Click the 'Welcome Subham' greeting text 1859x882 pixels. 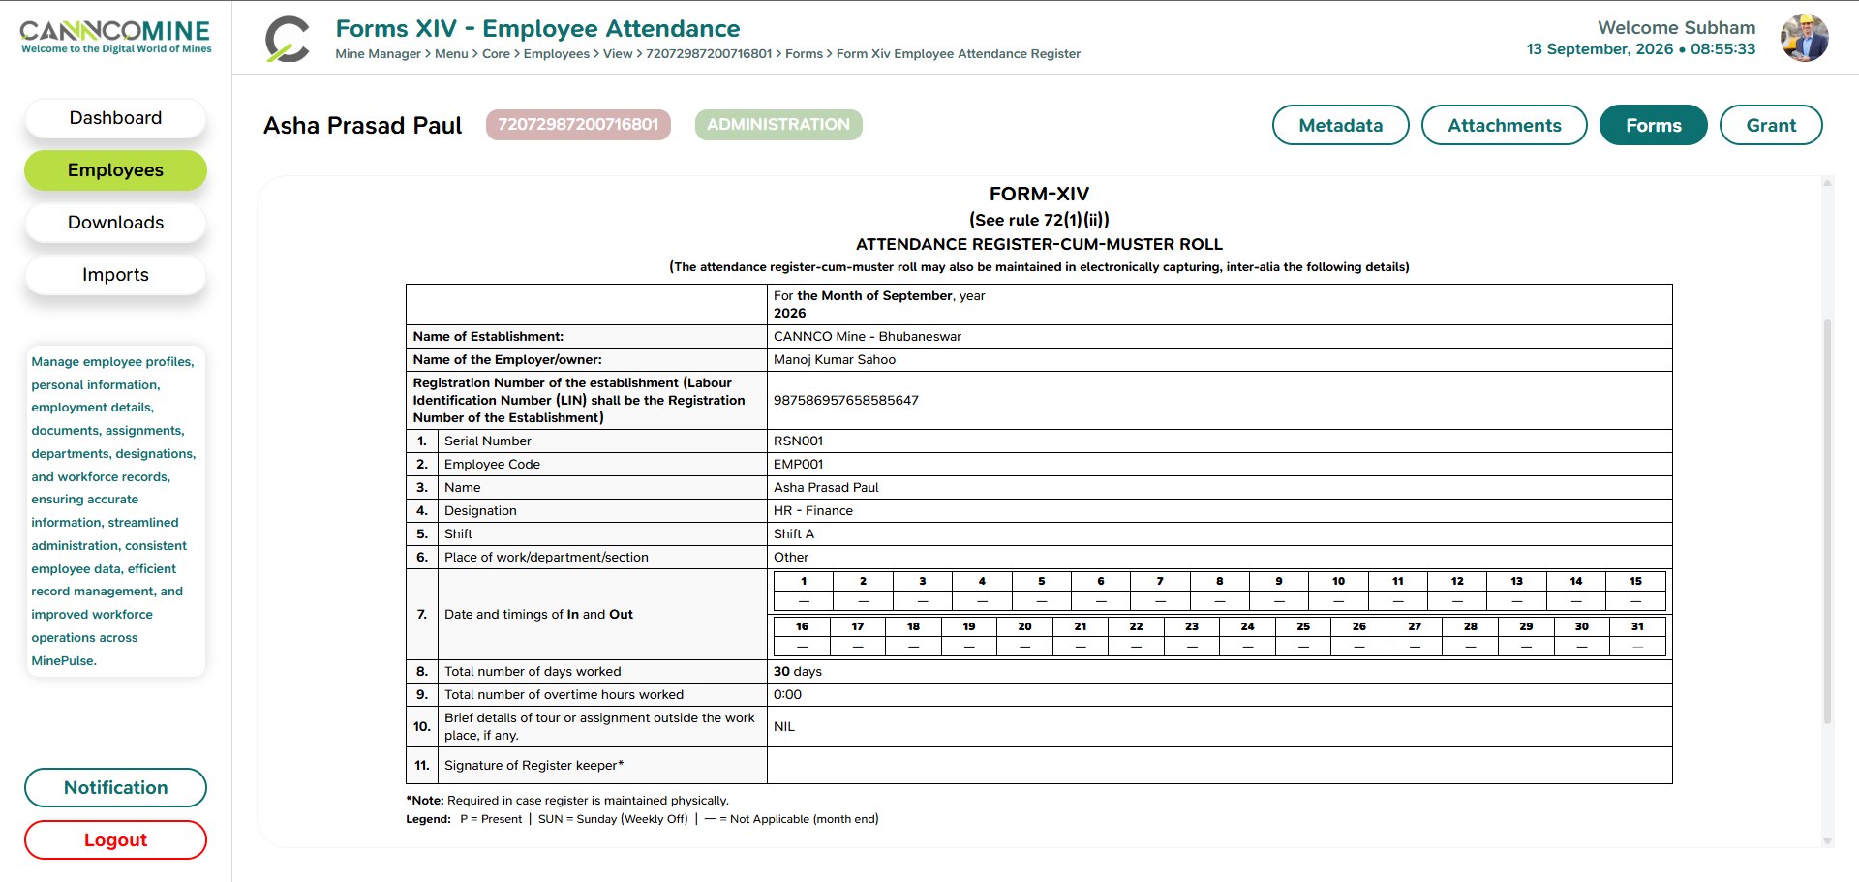point(1676,28)
